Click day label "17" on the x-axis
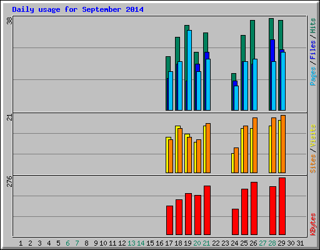 point(169,243)
